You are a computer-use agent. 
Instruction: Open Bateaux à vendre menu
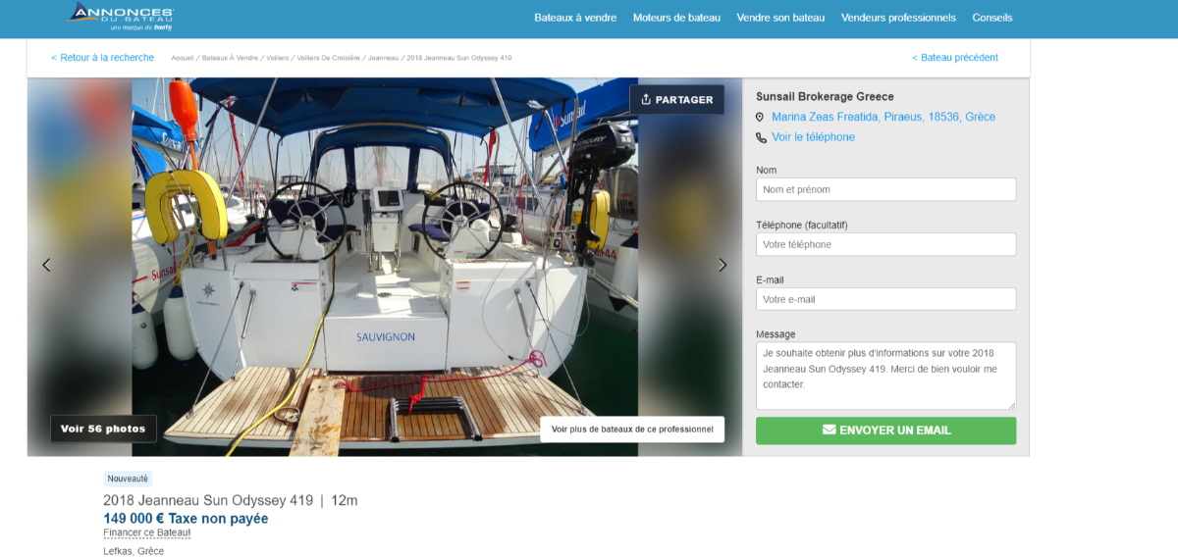[x=575, y=18]
